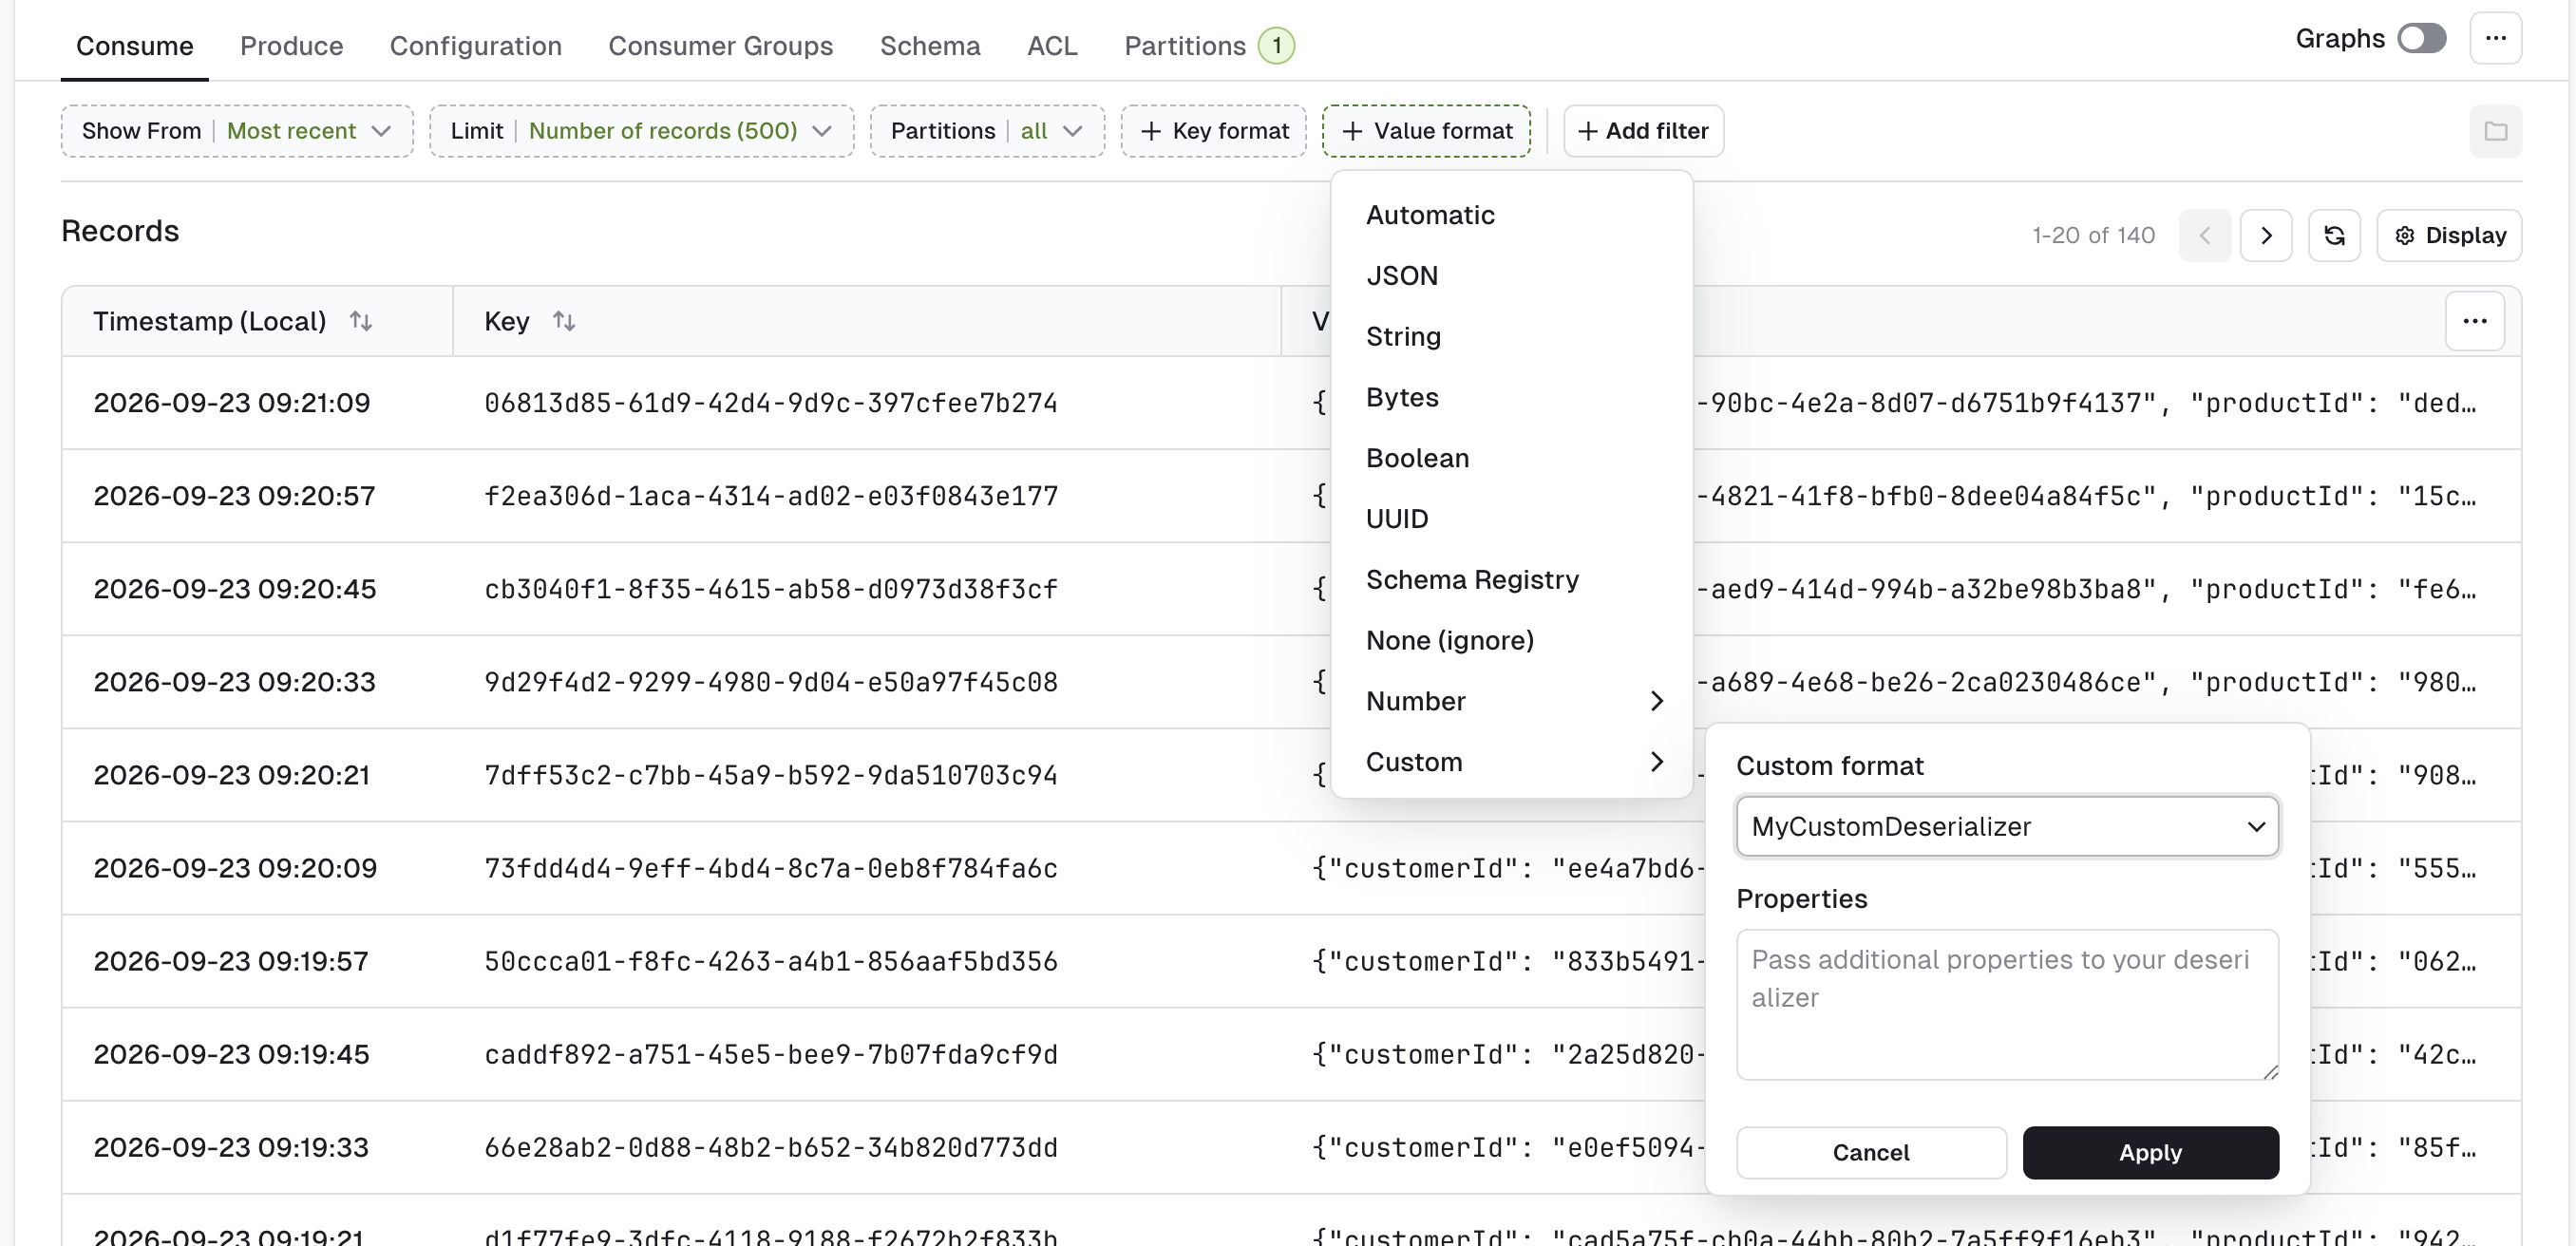Click timestamp 2026-09-23 09:21:09
Screen dimensions: 2576x1246
pyautogui.click(x=232, y=403)
